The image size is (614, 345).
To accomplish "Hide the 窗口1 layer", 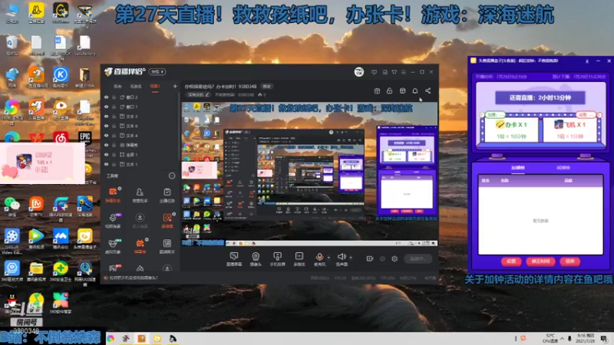I will [x=106, y=107].
